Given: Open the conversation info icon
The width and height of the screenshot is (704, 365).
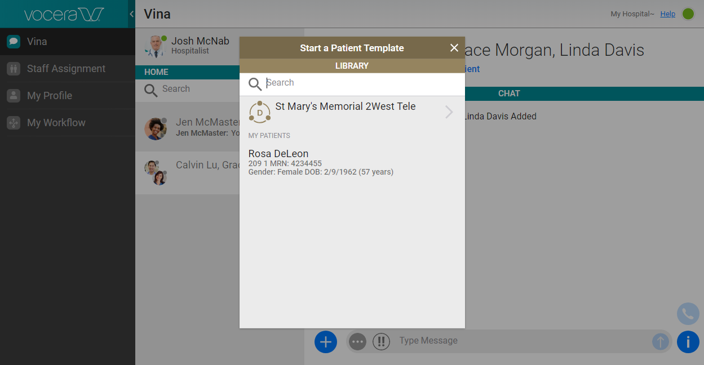Looking at the screenshot, I should pyautogui.click(x=688, y=342).
